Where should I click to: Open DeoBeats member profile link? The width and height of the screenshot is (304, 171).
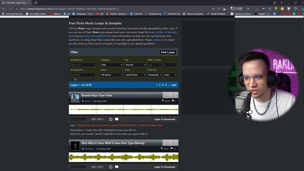[89, 149]
